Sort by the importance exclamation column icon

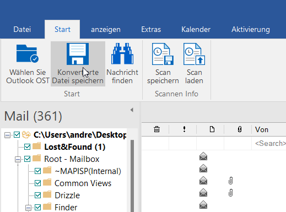coord(184,129)
